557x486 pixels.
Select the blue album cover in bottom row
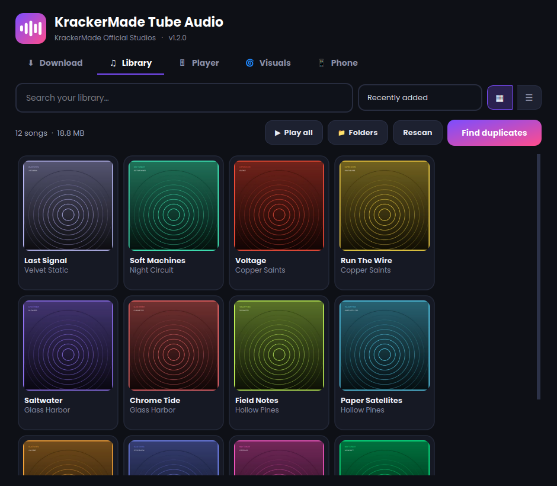174,458
